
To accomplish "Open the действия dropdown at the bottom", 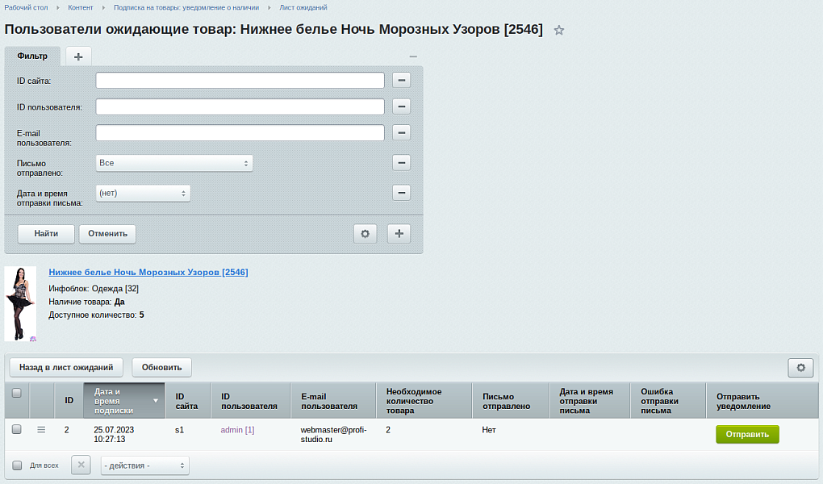I will click(x=144, y=465).
